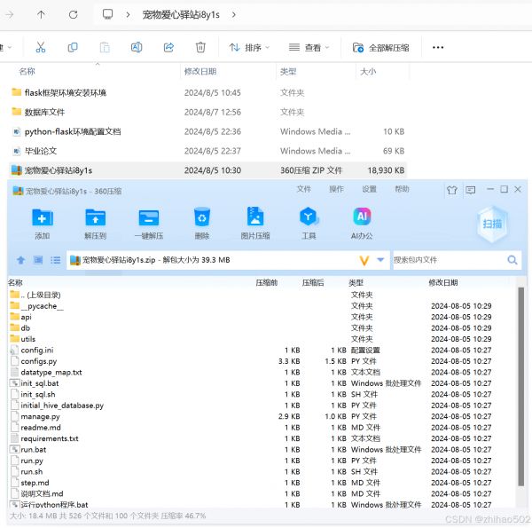The height and width of the screenshot is (528, 532).
Task: Sort by 名称 column header in Explorer
Action: click(x=27, y=71)
